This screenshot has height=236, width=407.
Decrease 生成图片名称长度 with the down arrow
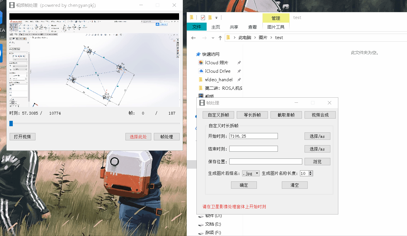click(311, 175)
